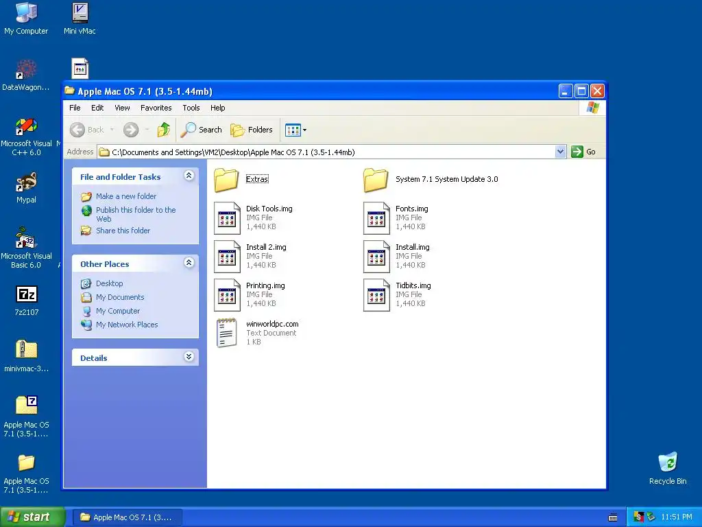
Task: Collapse the Other Places panel
Action: [x=189, y=263]
